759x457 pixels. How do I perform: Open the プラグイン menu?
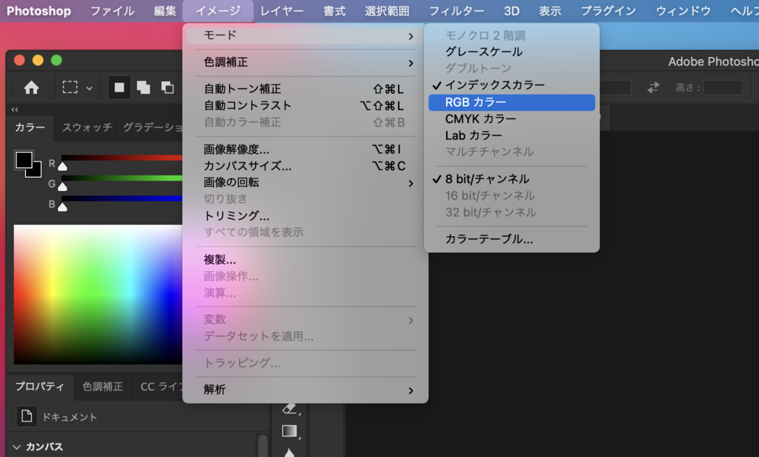[x=609, y=10]
